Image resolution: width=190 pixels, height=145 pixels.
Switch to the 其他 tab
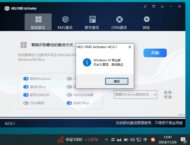(x=146, y=23)
